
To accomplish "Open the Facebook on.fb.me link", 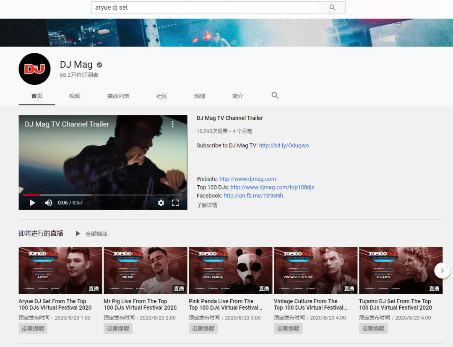I will (253, 196).
